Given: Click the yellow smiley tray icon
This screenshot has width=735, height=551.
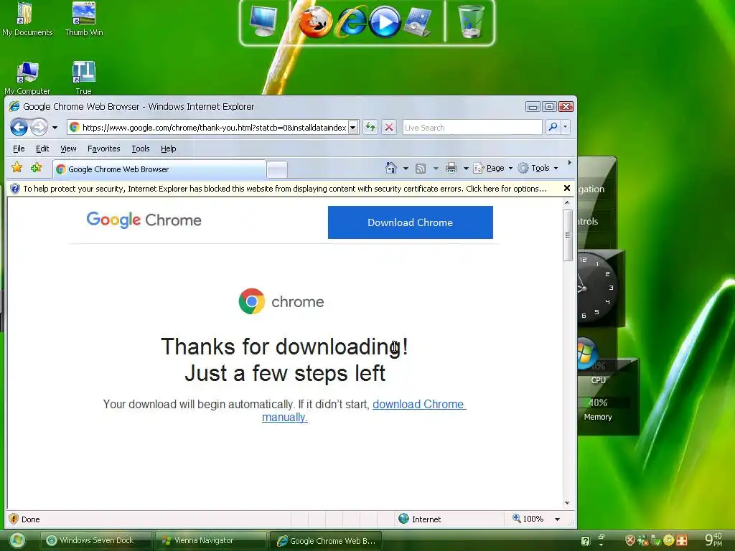Looking at the screenshot, I should coord(669,540).
